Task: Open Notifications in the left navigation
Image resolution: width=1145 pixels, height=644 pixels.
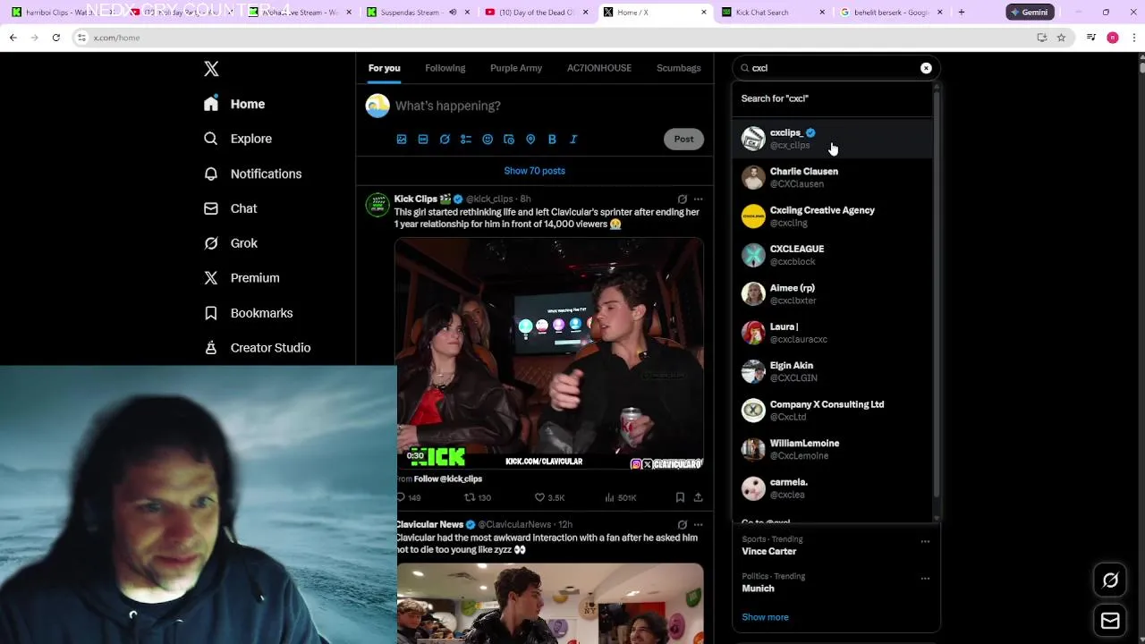Action: 253,174
